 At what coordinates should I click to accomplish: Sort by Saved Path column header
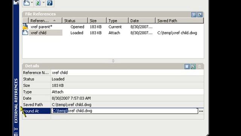tap(180, 21)
